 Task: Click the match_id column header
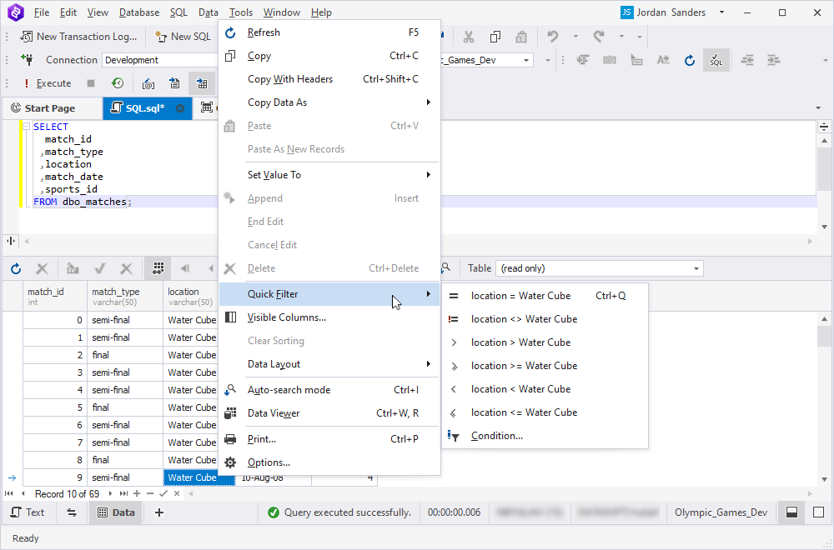pos(55,296)
